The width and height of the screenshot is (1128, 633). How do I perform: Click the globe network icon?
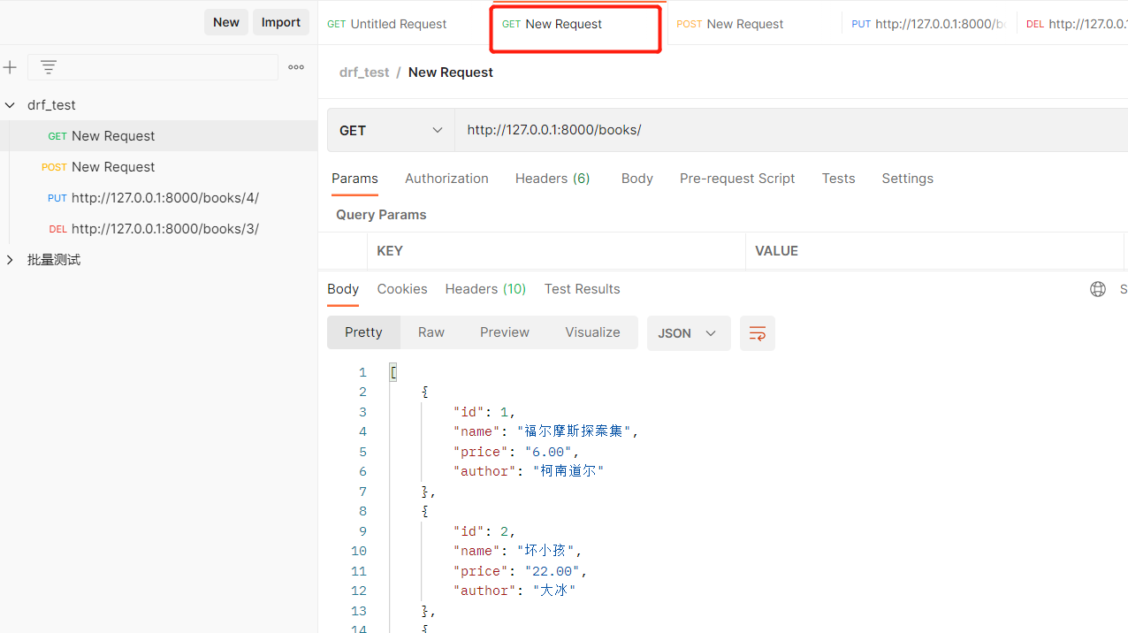point(1098,289)
